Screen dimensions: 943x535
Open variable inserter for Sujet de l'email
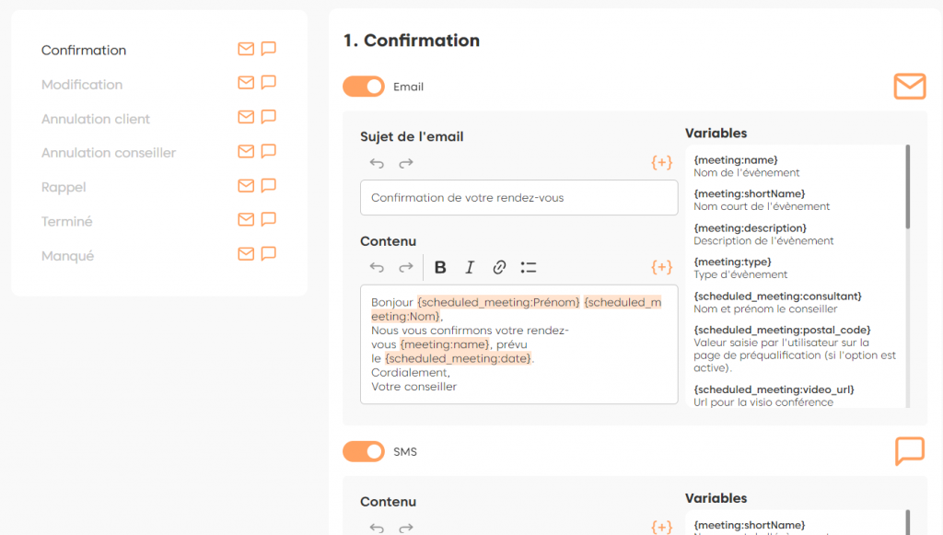click(661, 163)
